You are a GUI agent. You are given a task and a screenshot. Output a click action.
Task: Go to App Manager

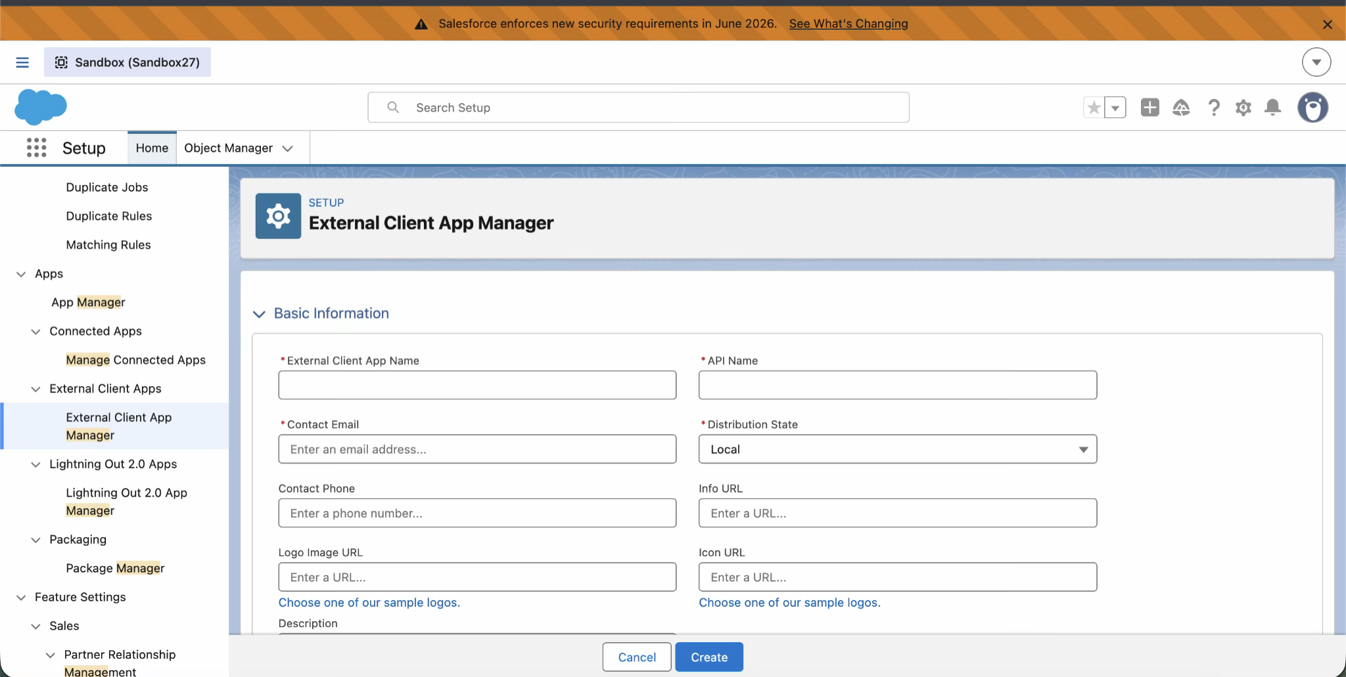coord(88,302)
